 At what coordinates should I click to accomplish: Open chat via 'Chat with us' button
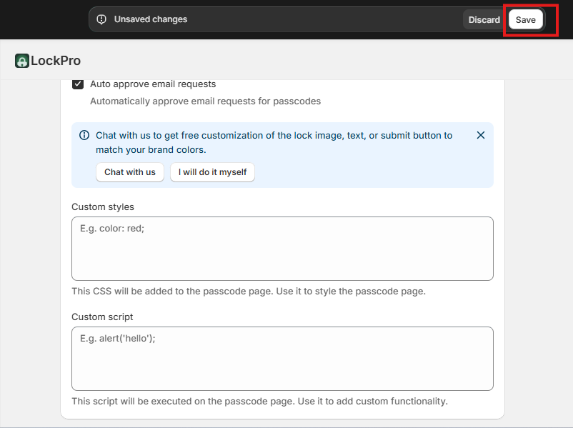pos(130,172)
